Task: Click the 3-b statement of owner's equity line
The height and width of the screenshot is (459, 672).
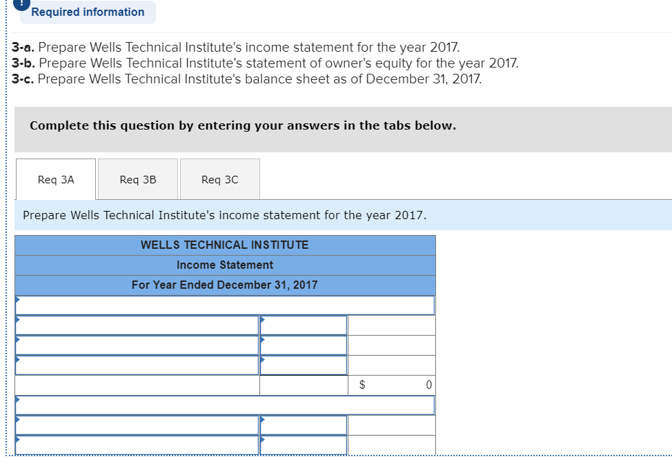Action: [x=266, y=63]
